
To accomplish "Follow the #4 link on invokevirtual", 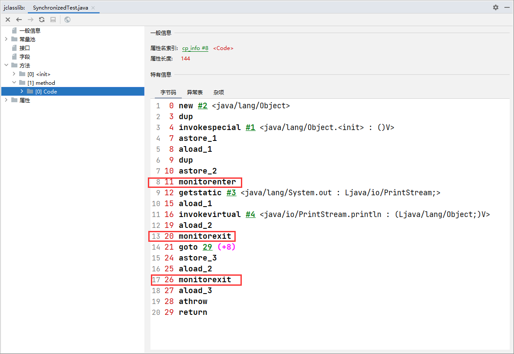I will click(x=250, y=214).
